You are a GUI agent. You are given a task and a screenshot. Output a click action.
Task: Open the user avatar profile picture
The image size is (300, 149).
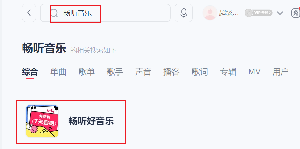tap(210, 13)
